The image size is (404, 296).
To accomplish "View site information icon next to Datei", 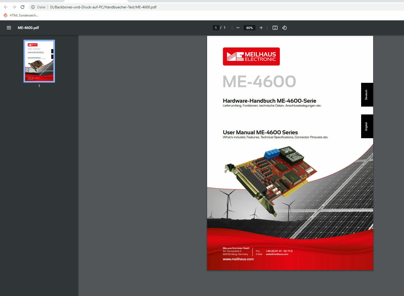I will pyautogui.click(x=33, y=7).
